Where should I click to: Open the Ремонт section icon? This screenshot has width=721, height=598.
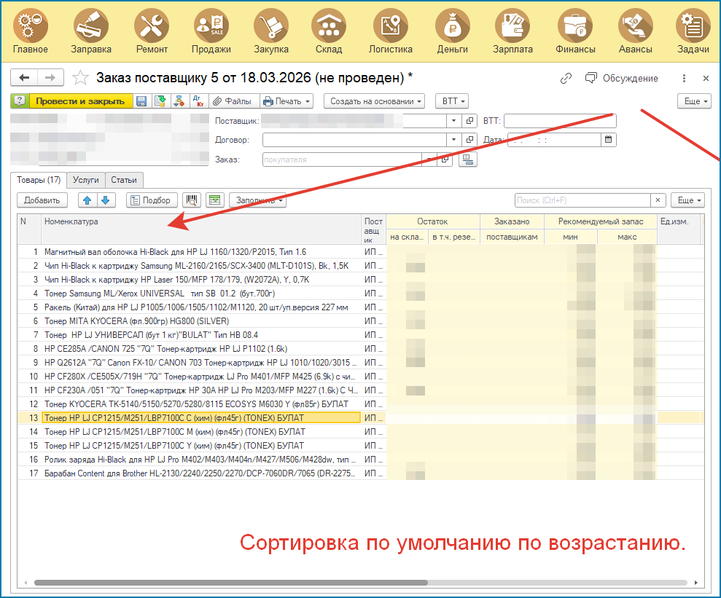click(152, 25)
